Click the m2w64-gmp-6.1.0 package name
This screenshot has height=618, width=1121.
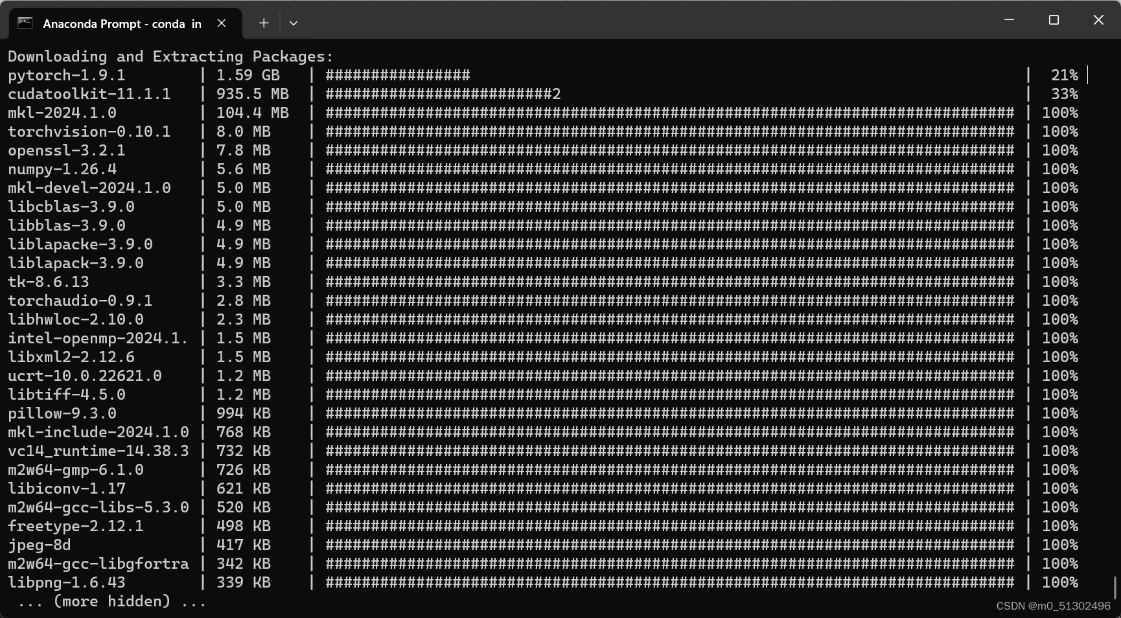[x=76, y=470]
